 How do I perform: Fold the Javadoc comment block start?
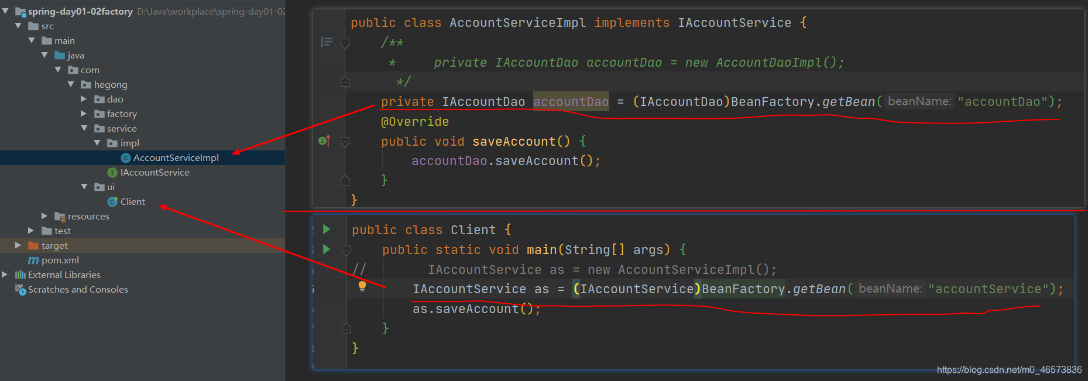pyautogui.click(x=345, y=43)
